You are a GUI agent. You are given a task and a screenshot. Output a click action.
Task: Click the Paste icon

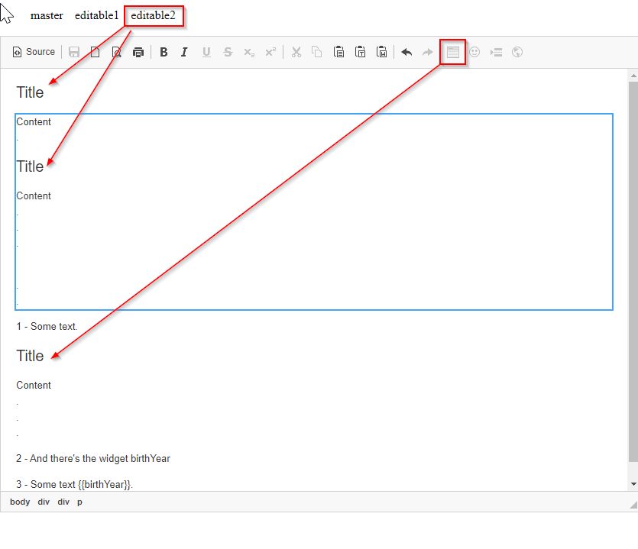pyautogui.click(x=338, y=52)
